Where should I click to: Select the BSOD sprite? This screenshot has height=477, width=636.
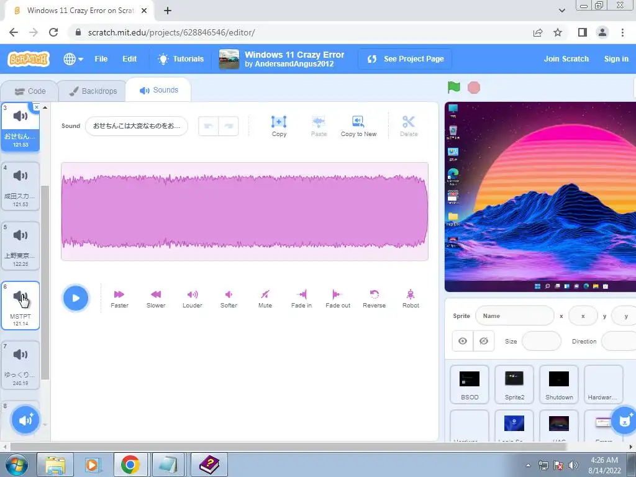[470, 384]
